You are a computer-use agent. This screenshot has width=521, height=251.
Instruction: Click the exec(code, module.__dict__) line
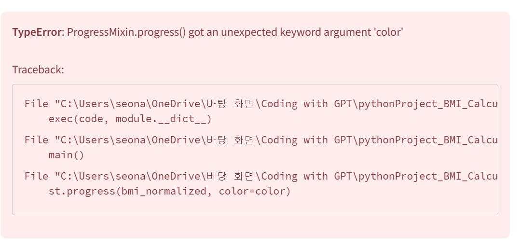coord(130,119)
